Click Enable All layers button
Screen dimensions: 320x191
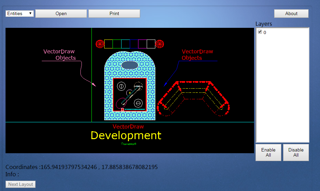click(x=268, y=153)
